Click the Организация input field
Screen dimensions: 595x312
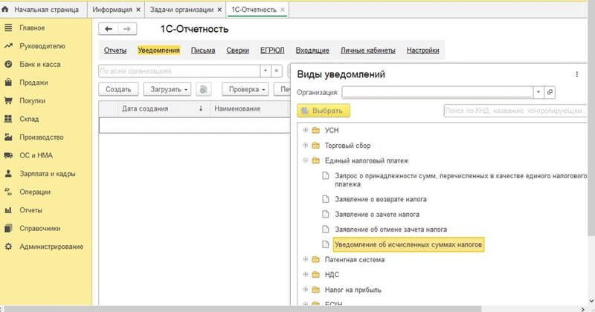[x=437, y=92]
